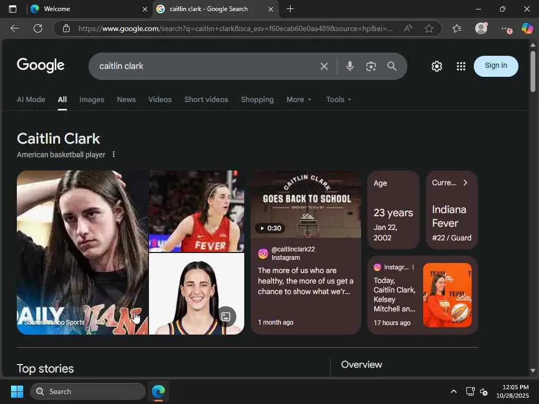Select the Images results tab
Viewport: 539px width, 404px height.
pos(92,99)
